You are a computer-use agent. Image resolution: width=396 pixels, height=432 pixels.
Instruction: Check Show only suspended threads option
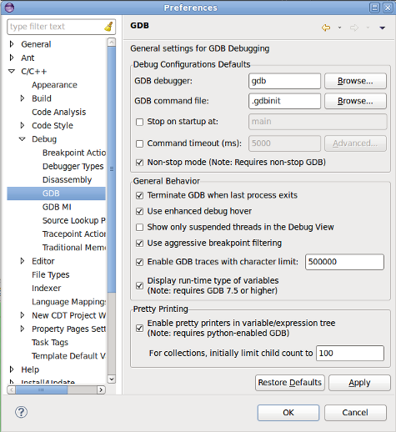point(139,227)
